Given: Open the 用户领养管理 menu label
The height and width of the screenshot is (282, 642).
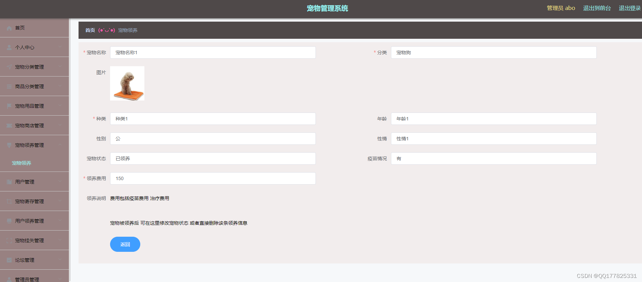Looking at the screenshot, I should 29,221.
